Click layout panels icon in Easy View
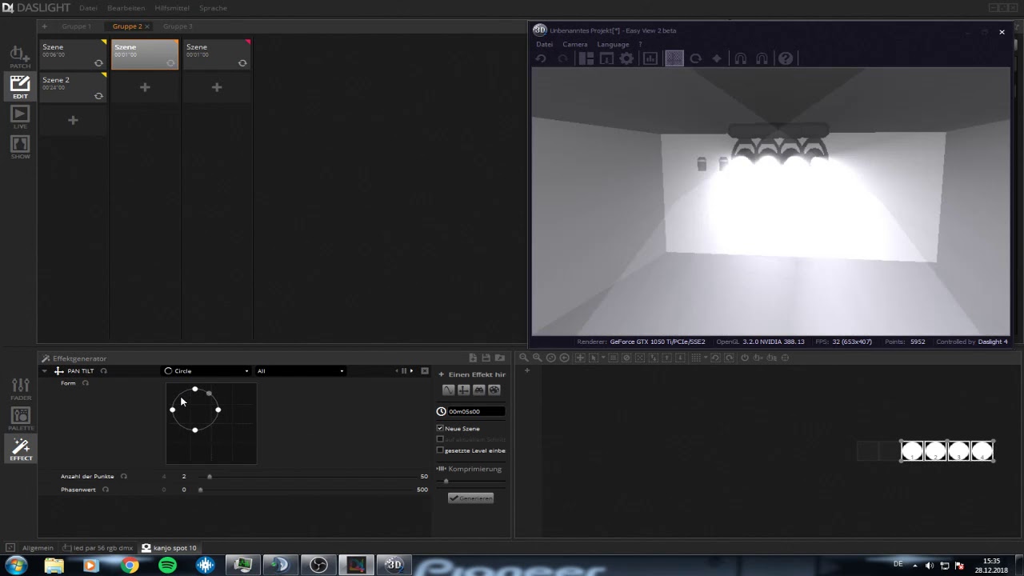The width and height of the screenshot is (1024, 576). [586, 58]
